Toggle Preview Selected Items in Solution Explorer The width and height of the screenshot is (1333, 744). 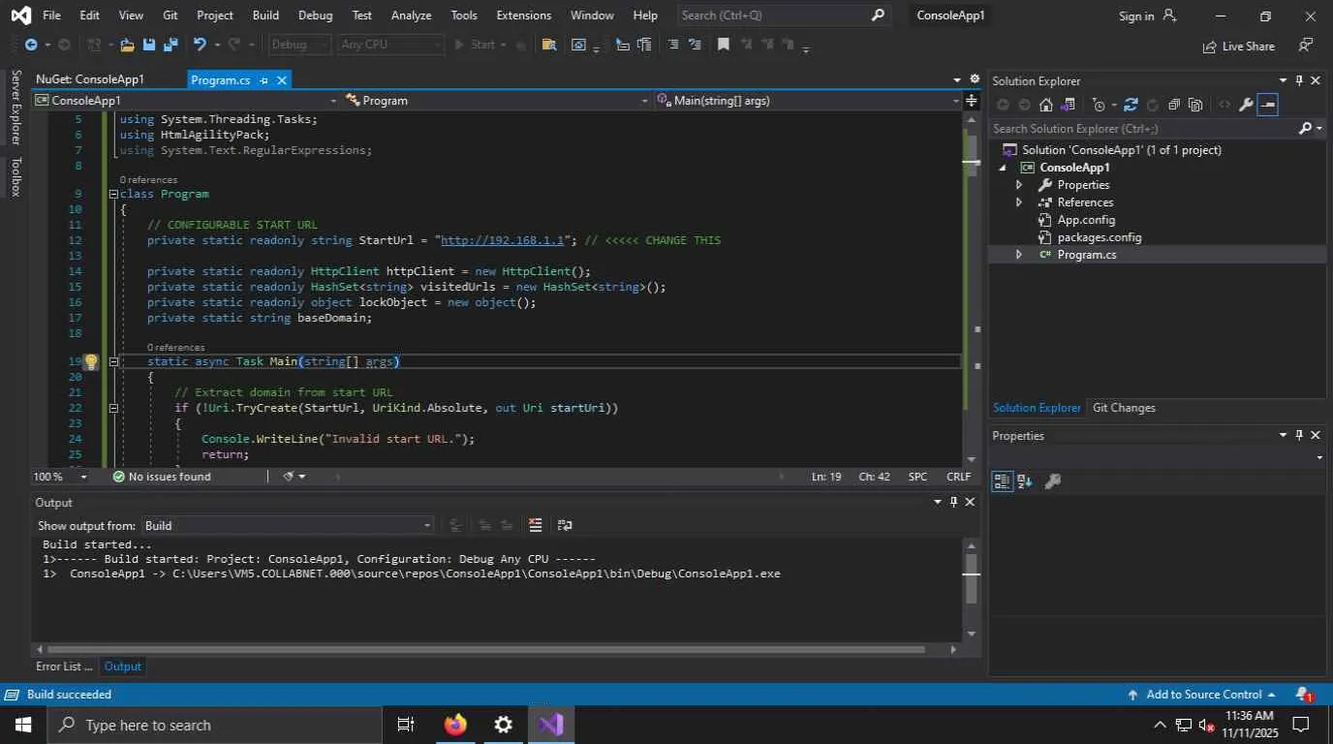tap(1268, 105)
